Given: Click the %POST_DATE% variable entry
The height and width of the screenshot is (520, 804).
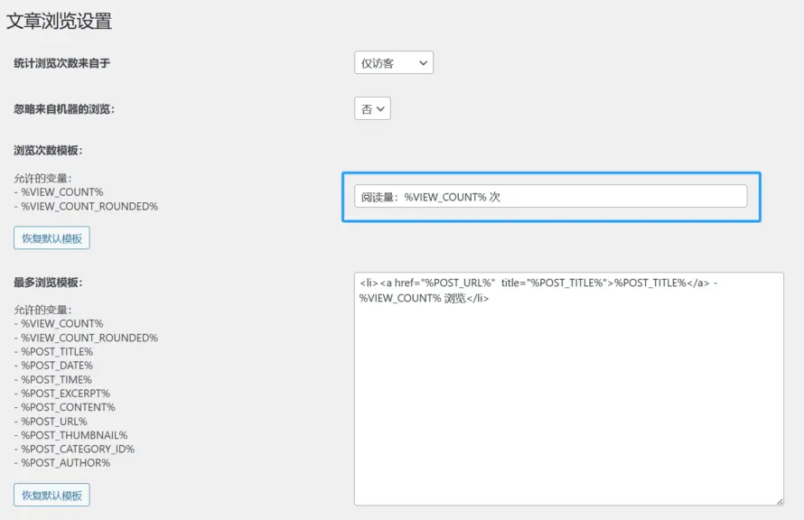Looking at the screenshot, I should [59, 365].
